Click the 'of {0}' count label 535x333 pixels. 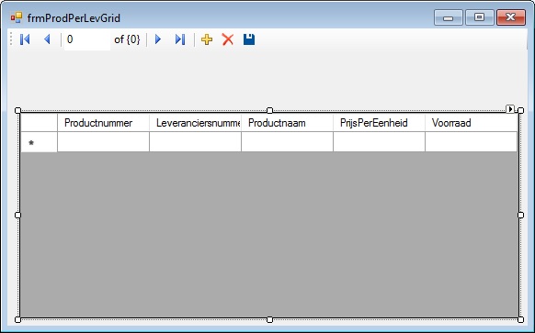(x=127, y=39)
